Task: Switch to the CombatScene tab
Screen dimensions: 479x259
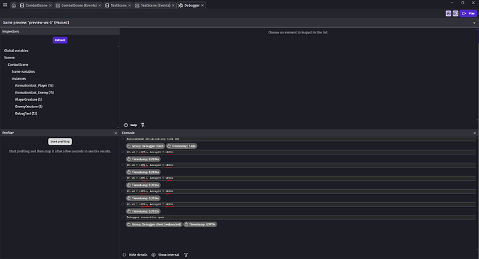Action: click(x=36, y=6)
